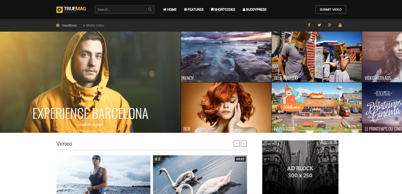Click the Vimeo section heading

point(64,144)
